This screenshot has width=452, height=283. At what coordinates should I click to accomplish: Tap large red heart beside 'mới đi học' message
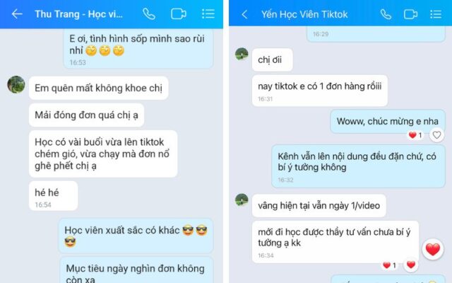(433, 249)
